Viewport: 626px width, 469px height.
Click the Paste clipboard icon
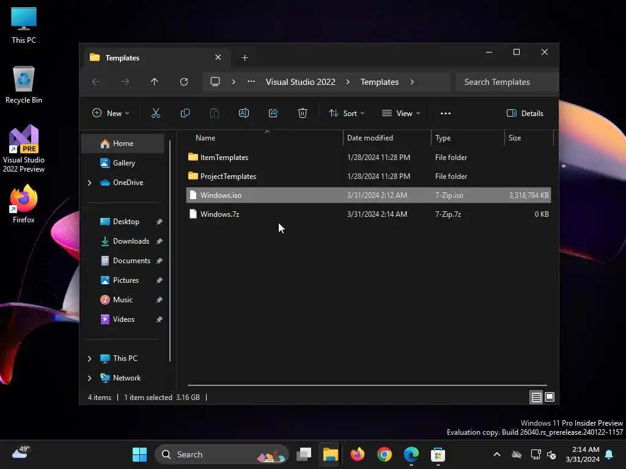215,113
